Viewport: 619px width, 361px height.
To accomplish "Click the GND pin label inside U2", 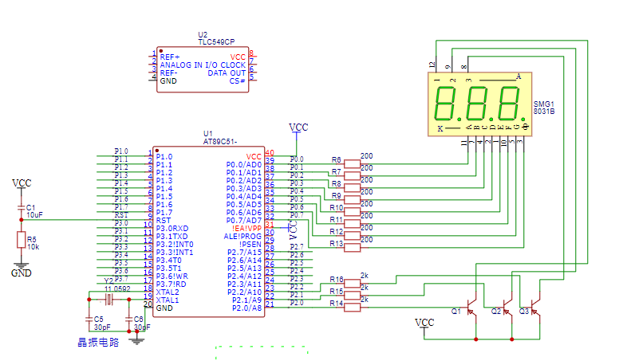I will 168,80.
